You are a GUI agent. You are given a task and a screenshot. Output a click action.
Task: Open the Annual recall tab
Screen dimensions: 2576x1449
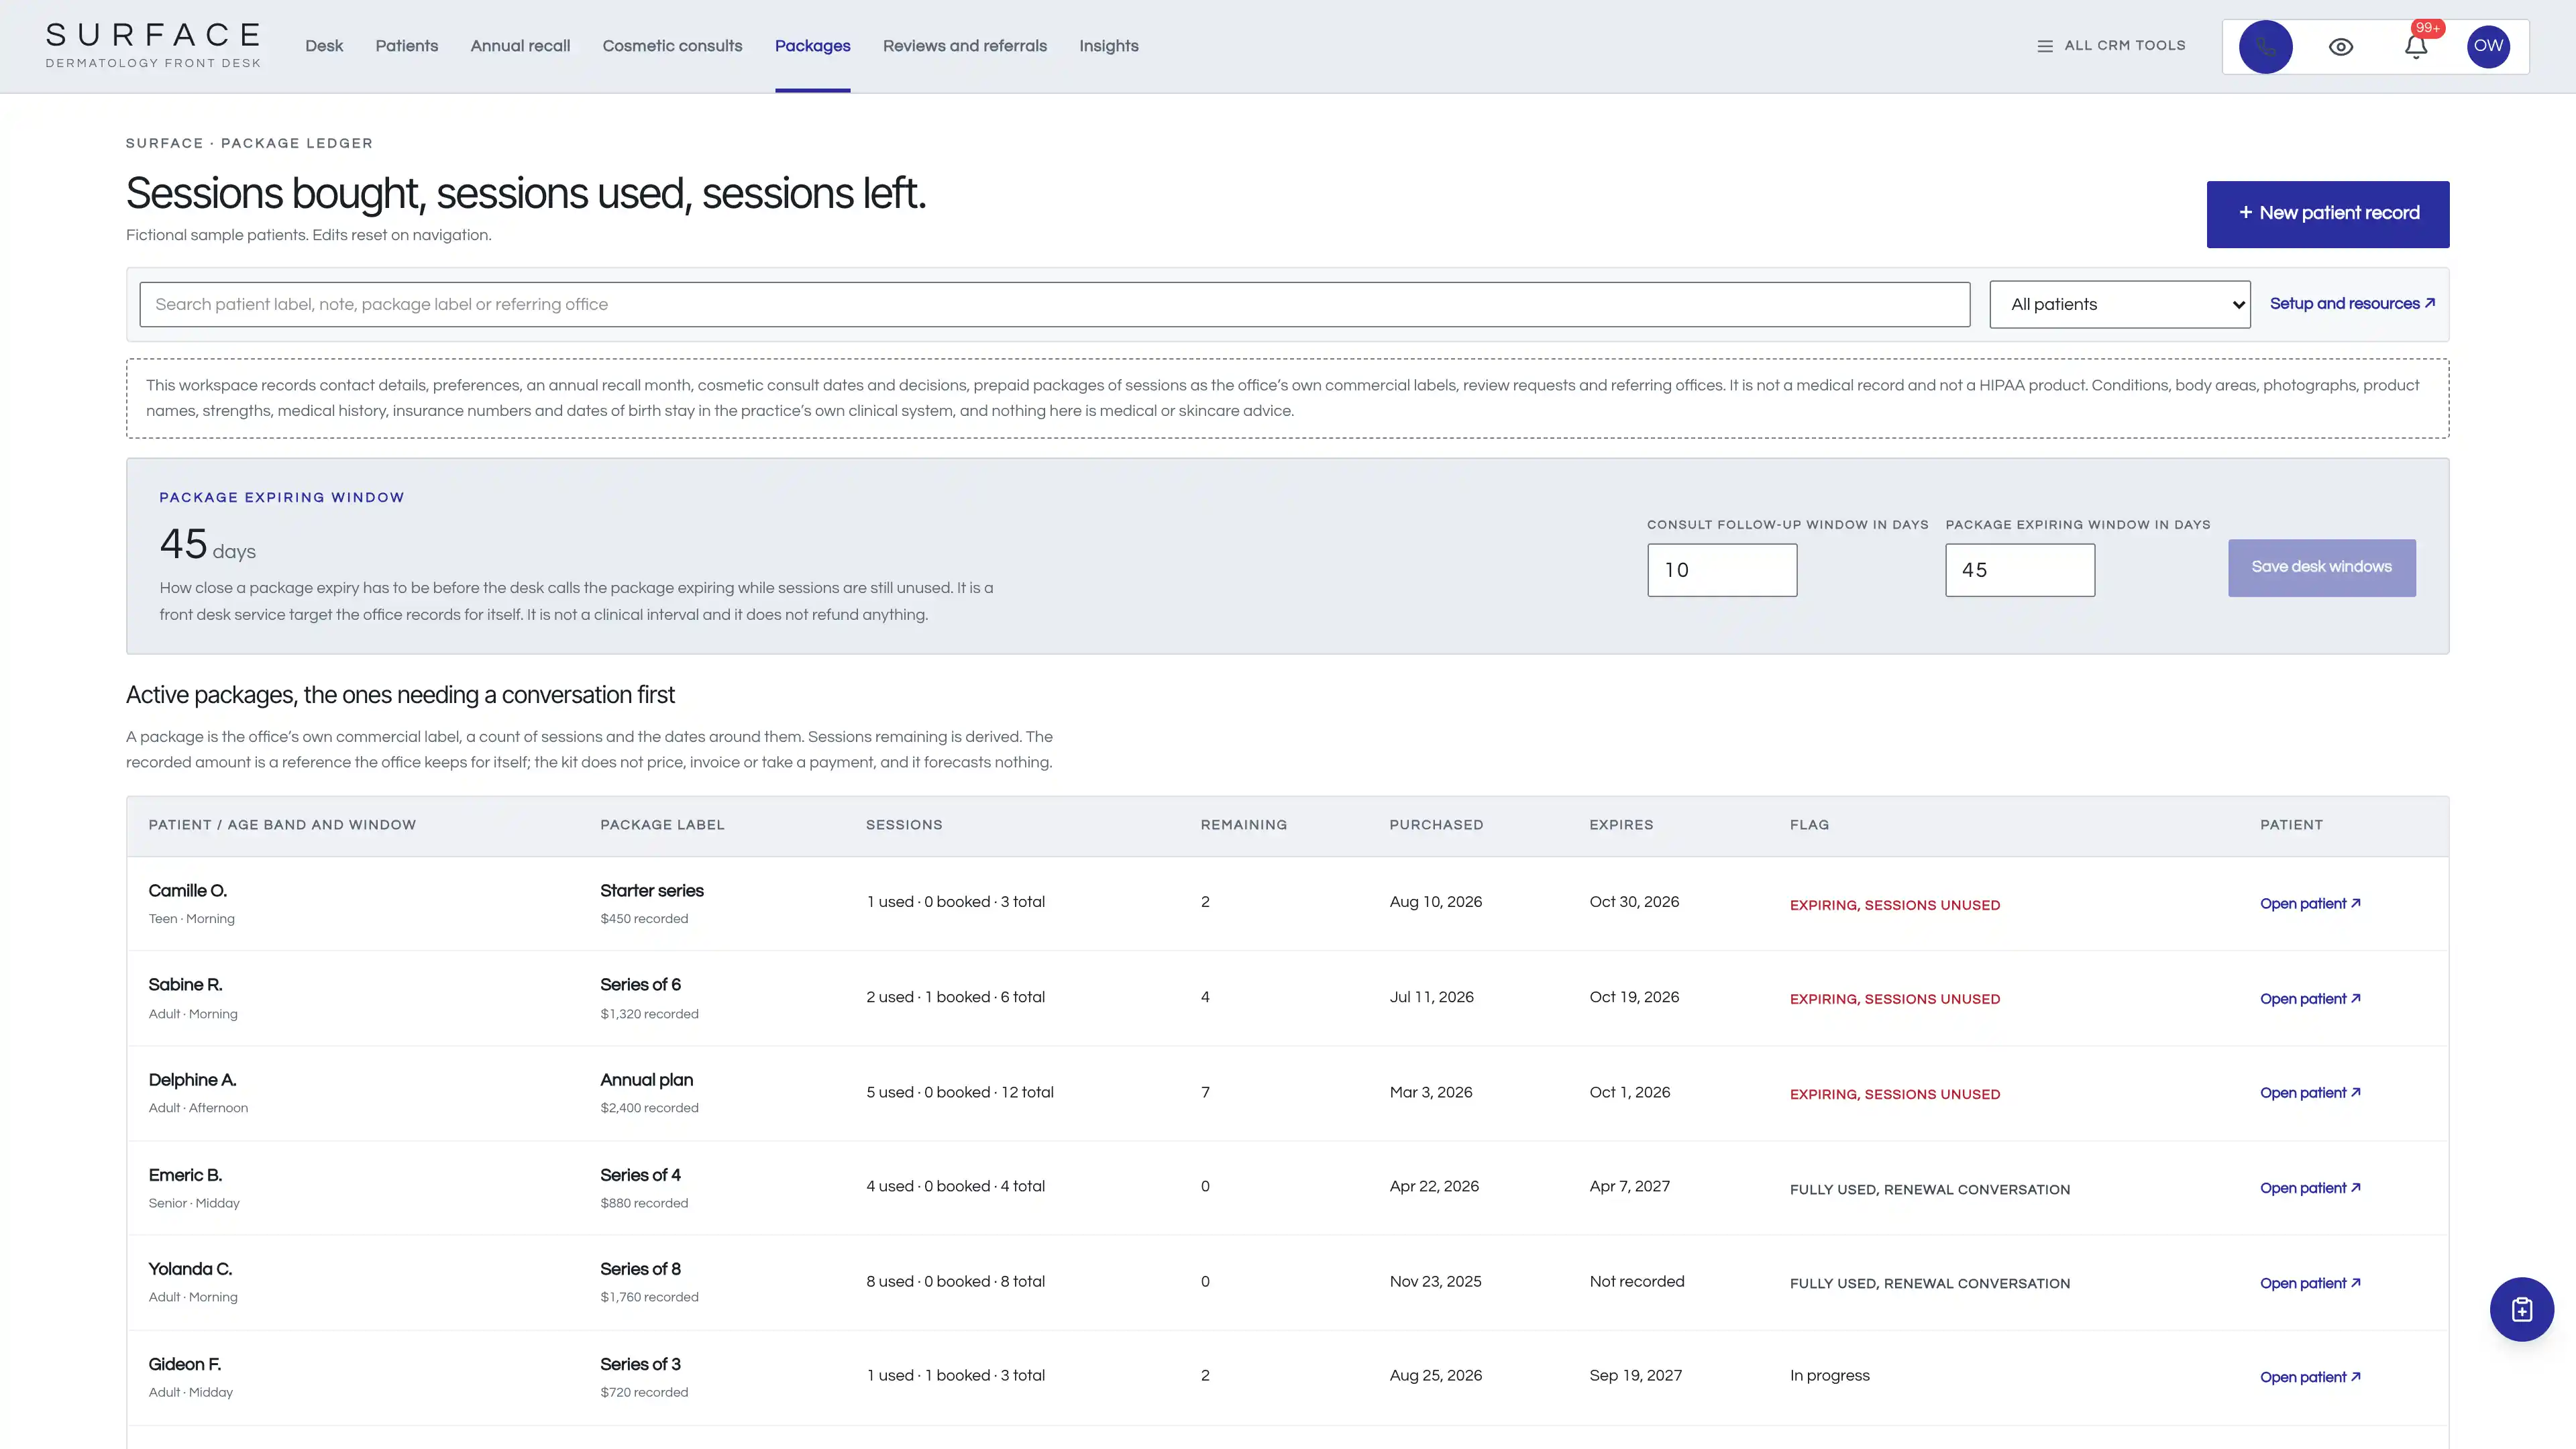point(520,46)
